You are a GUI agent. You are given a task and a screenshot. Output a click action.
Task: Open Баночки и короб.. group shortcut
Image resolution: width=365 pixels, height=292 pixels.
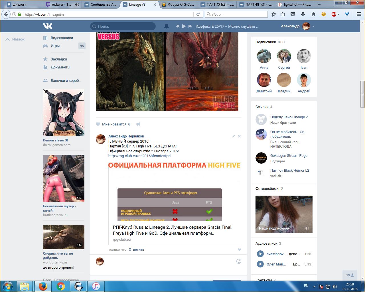[66, 81]
